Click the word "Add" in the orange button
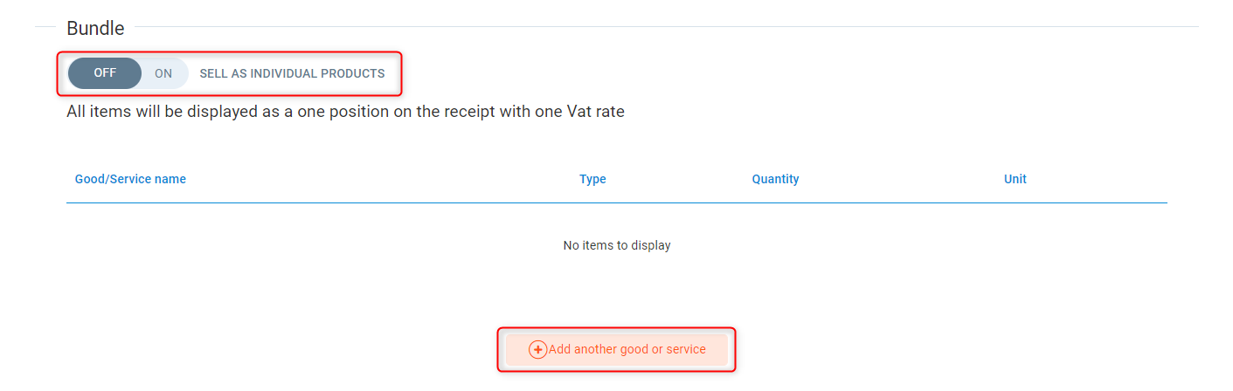This screenshot has height=391, width=1233. pos(559,349)
